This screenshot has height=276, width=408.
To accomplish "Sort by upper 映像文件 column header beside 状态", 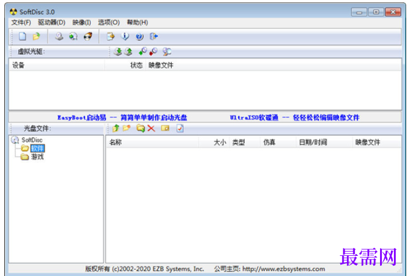I will [x=273, y=65].
